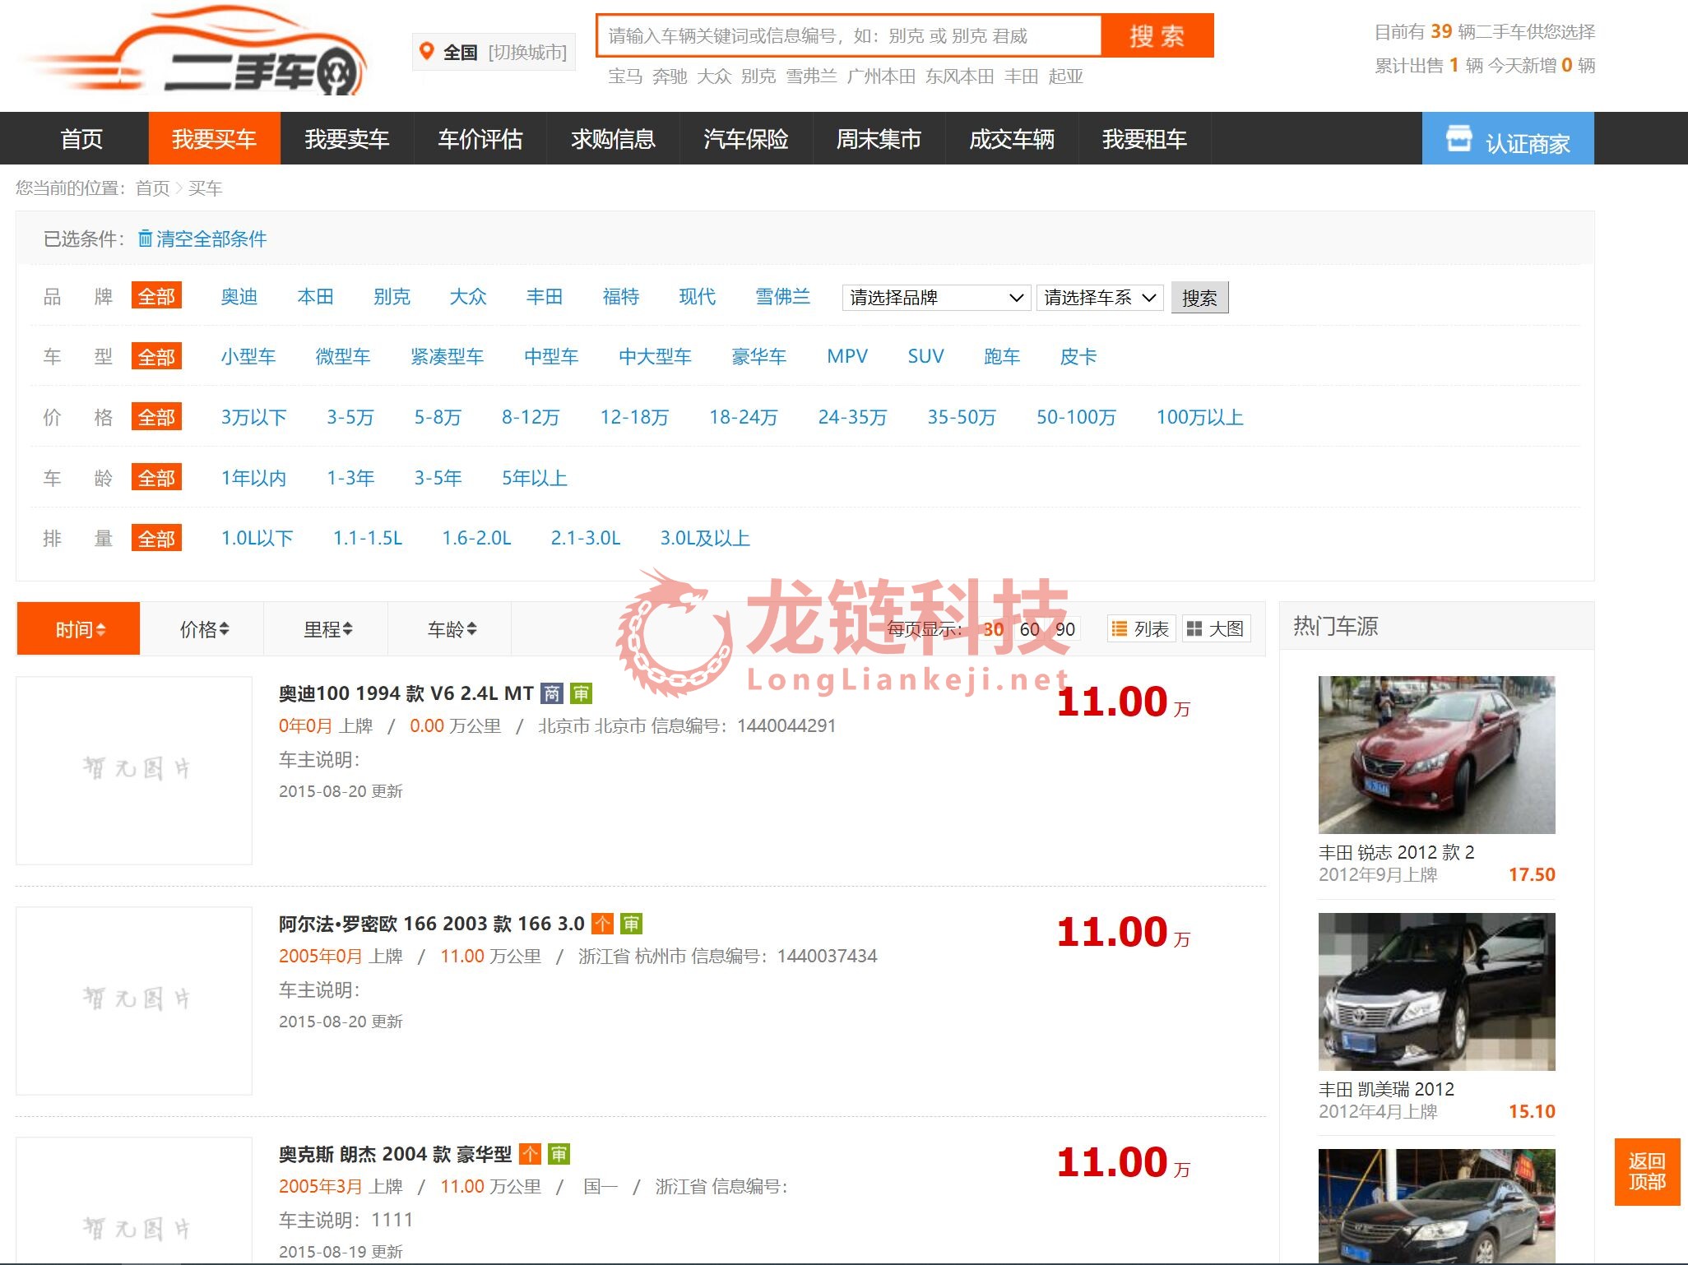Filter vehicle type by 皮卡
Screen dimensions: 1688x1265
tap(1078, 356)
